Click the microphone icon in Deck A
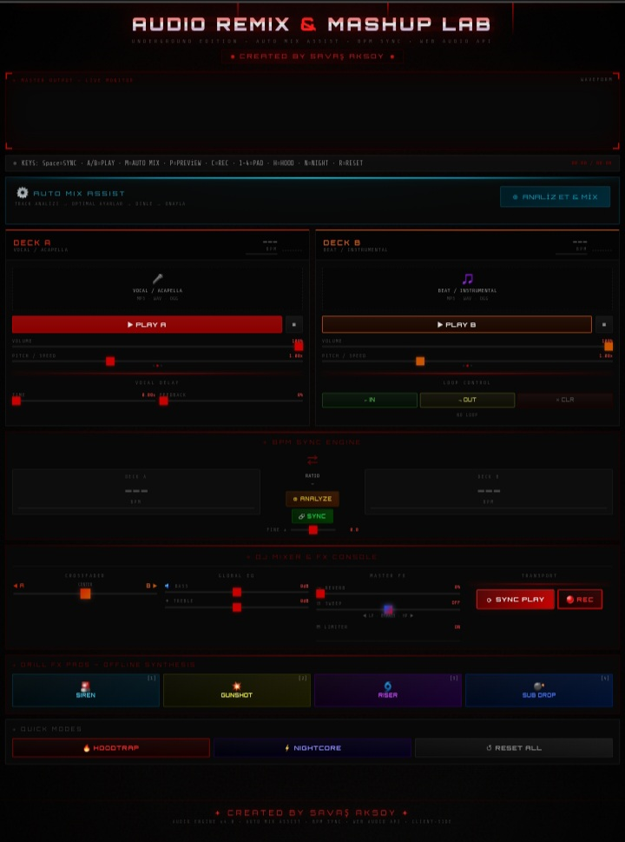This screenshot has height=842, width=625. (x=157, y=279)
